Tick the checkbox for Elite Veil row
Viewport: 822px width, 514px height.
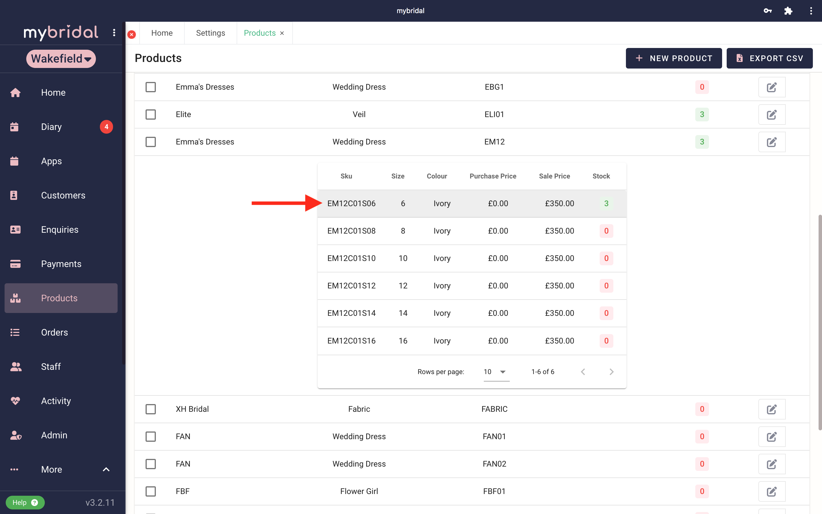(150, 115)
